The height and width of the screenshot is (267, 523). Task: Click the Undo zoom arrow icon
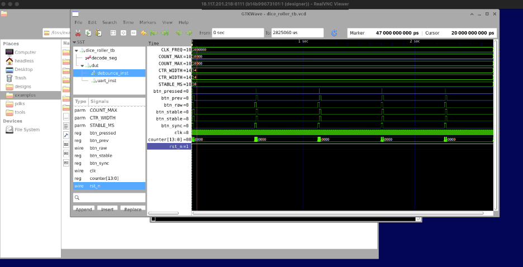(x=144, y=33)
